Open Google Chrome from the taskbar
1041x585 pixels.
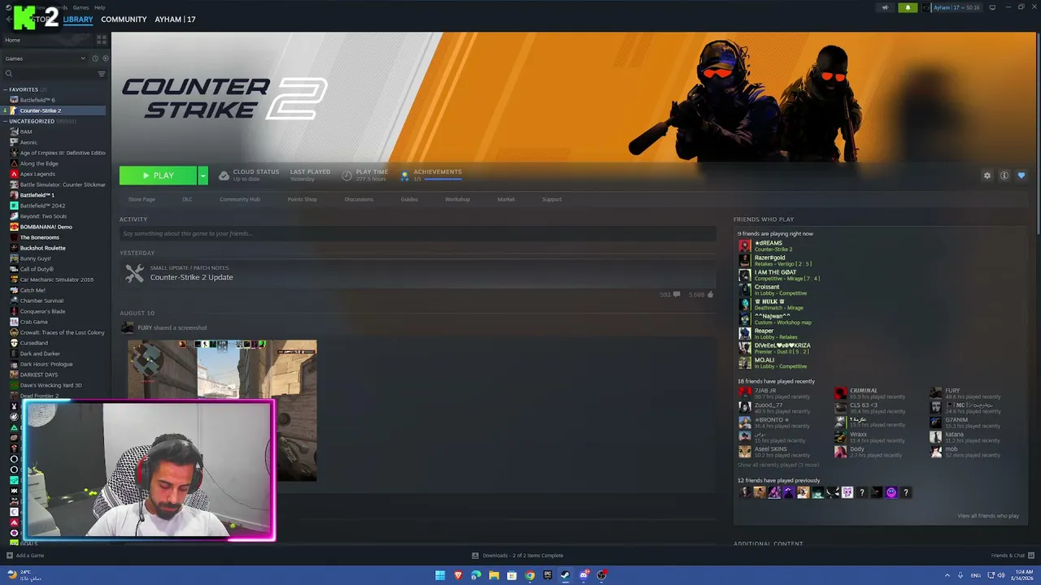point(529,575)
